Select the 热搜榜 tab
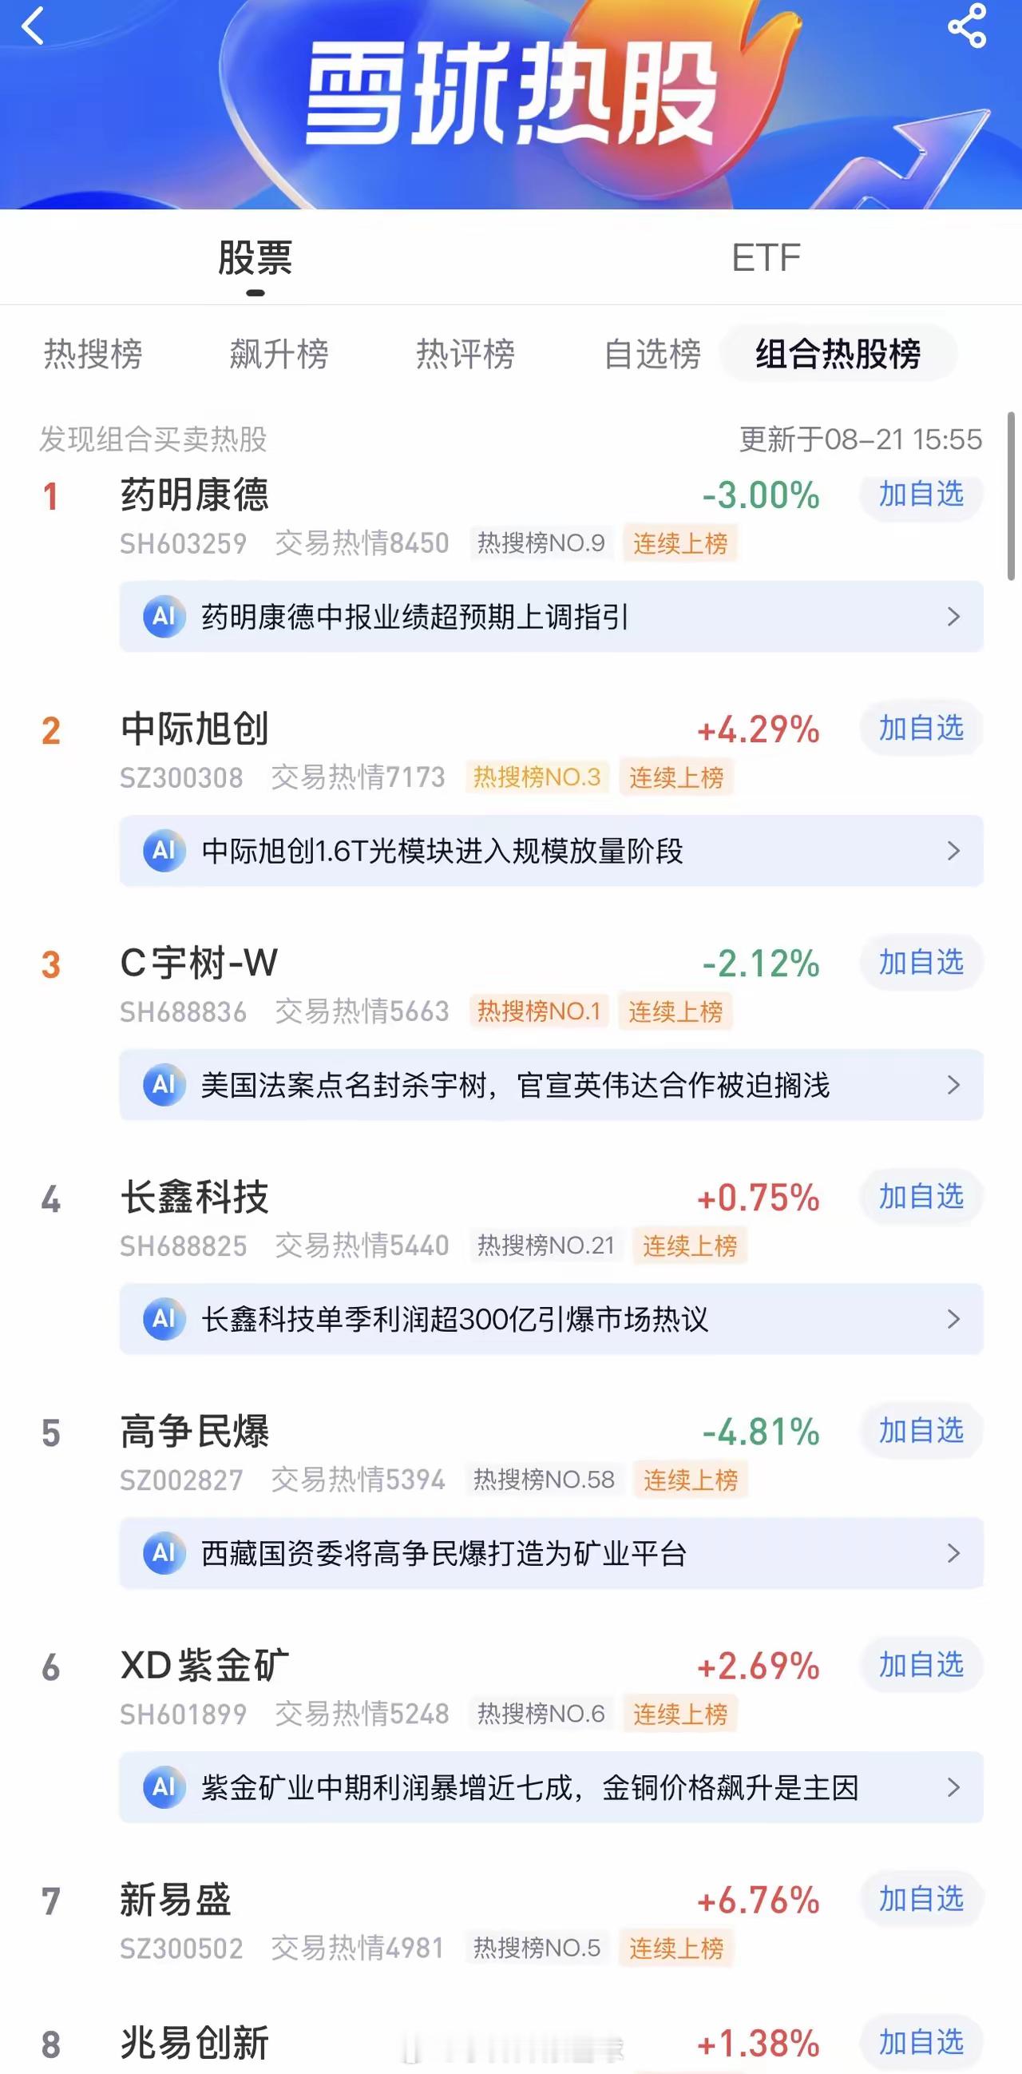The image size is (1022, 2074). 93,354
